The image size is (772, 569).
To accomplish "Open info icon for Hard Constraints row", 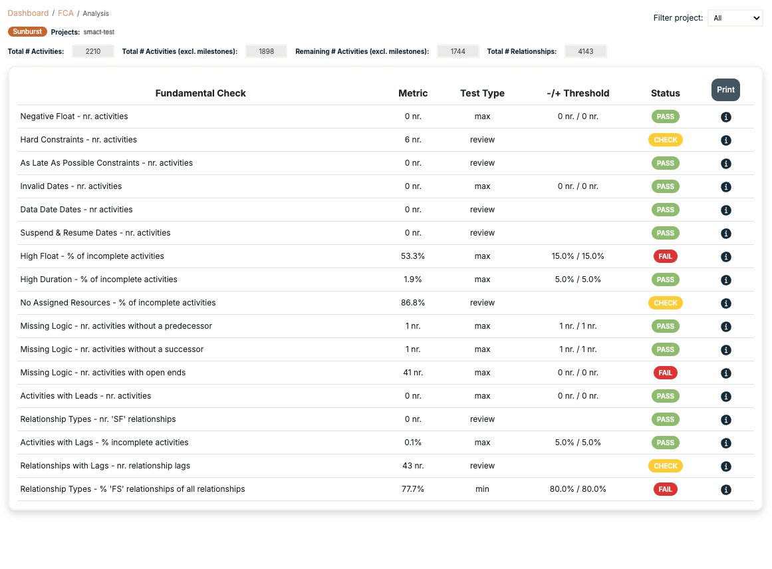I will pos(725,140).
